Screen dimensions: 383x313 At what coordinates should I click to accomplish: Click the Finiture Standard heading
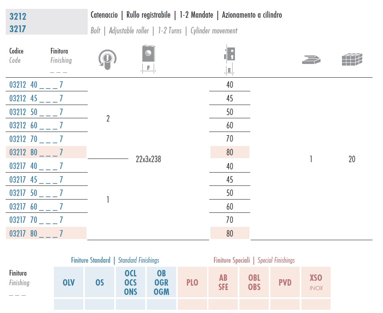(91, 260)
